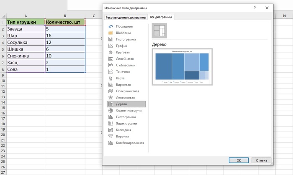Screen dimensions: 293x175
Task: Click the Карта map chart icon
Action: point(111,78)
